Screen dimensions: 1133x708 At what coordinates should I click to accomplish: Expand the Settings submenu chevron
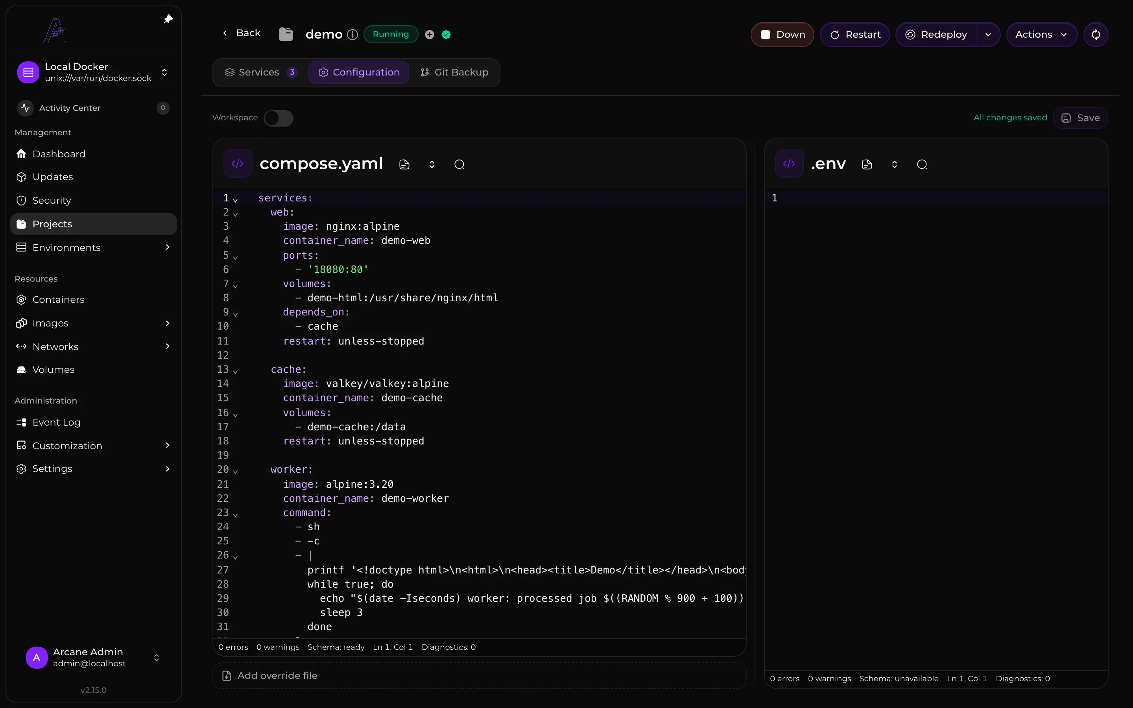168,469
